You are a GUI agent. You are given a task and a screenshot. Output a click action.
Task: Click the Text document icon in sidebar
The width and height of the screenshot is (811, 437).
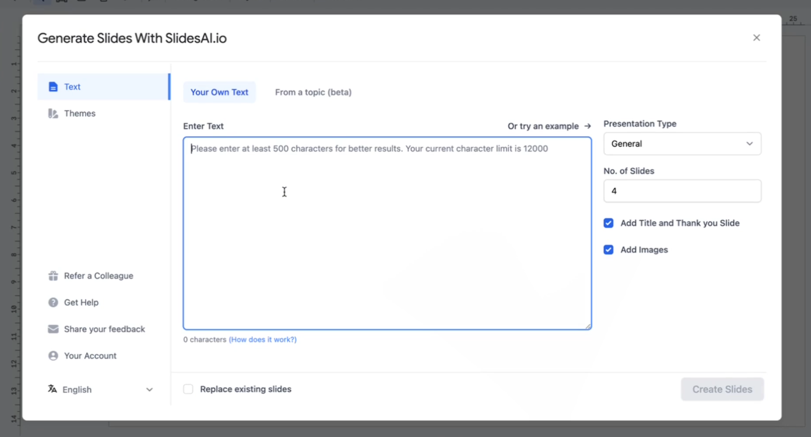point(53,87)
